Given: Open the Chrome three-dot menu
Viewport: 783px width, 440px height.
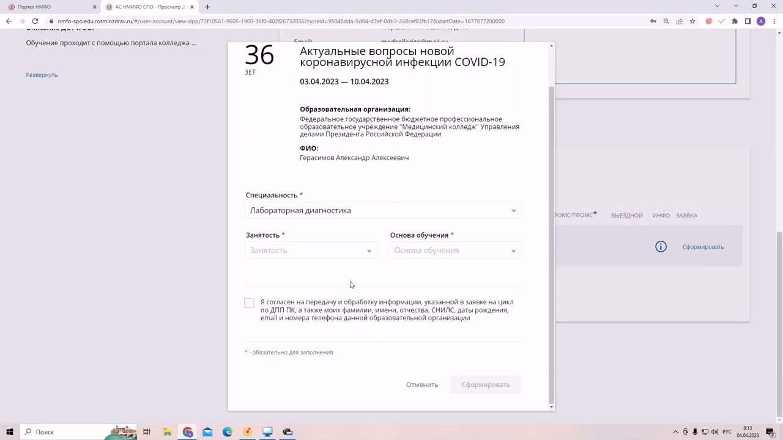Looking at the screenshot, I should pyautogui.click(x=774, y=21).
